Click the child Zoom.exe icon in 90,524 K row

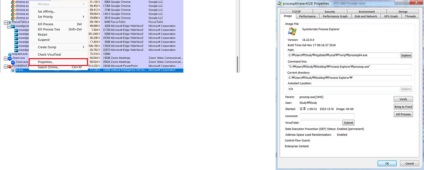pyautogui.click(x=13, y=62)
